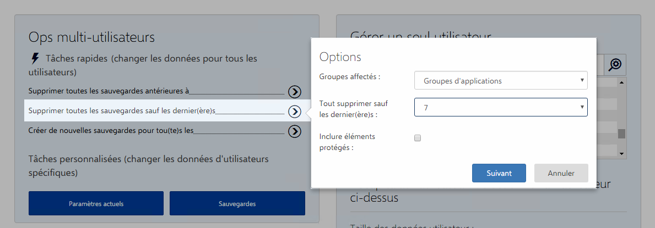Select 'Supprimer toutes les sauvegardes antérieures à' task
This screenshot has height=228, width=655.
tap(109, 91)
